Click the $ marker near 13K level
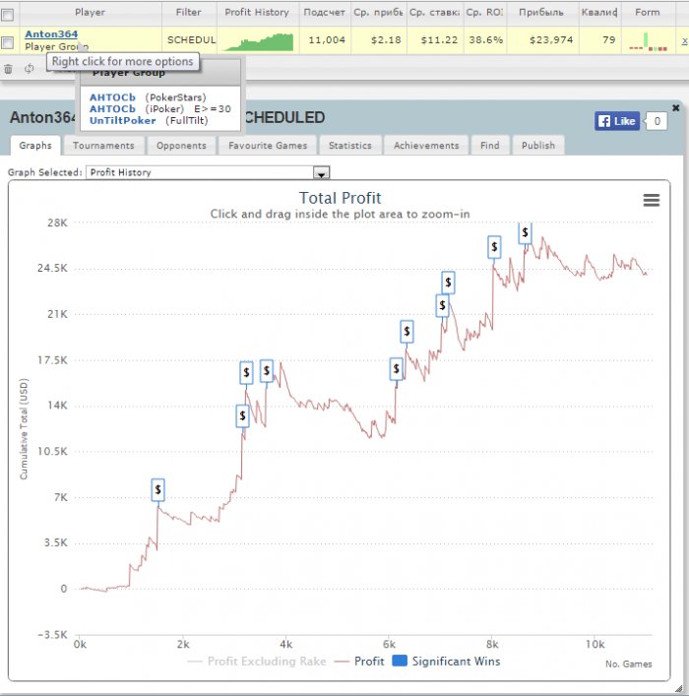689x696 pixels. [242, 415]
